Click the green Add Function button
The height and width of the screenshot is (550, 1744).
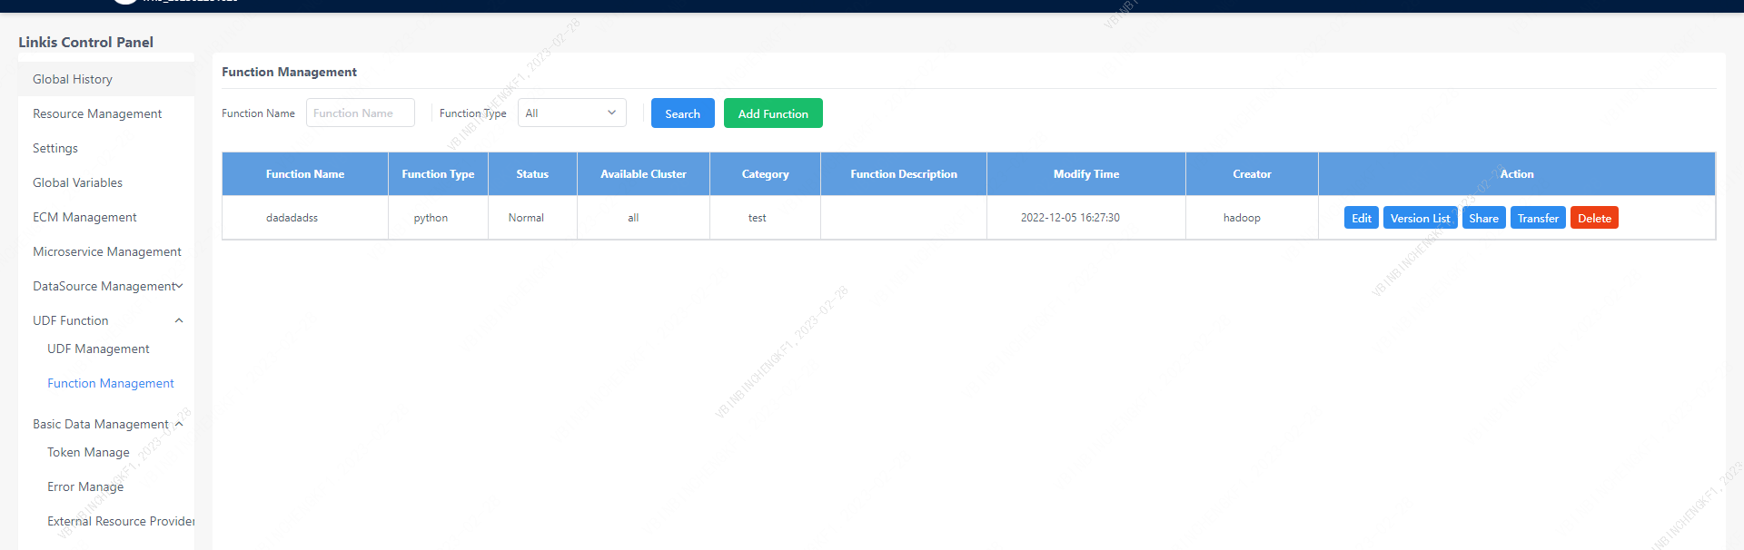773,113
